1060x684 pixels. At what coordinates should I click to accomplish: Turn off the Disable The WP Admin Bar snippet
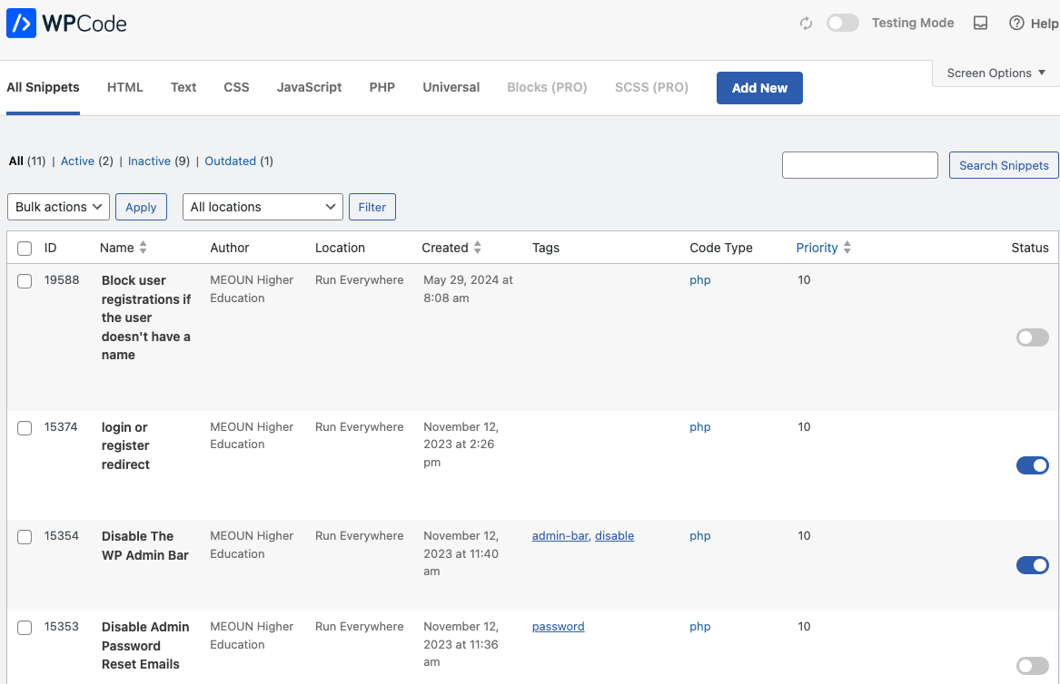(1032, 565)
